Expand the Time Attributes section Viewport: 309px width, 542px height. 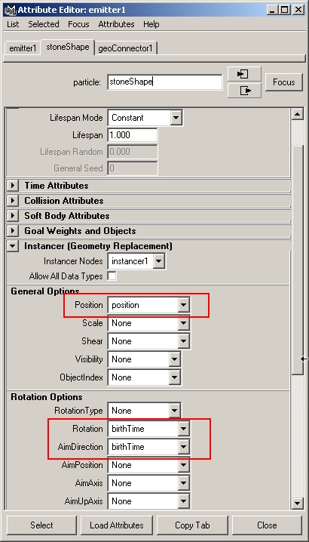(12, 186)
